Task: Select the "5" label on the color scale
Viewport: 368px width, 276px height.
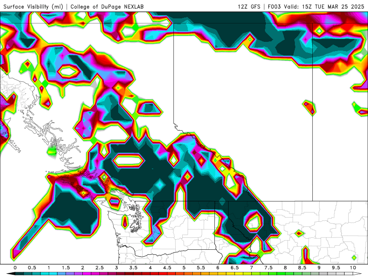Action: (x=184, y=268)
